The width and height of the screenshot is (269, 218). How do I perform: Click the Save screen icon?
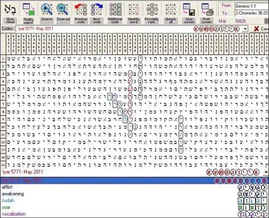(189, 10)
